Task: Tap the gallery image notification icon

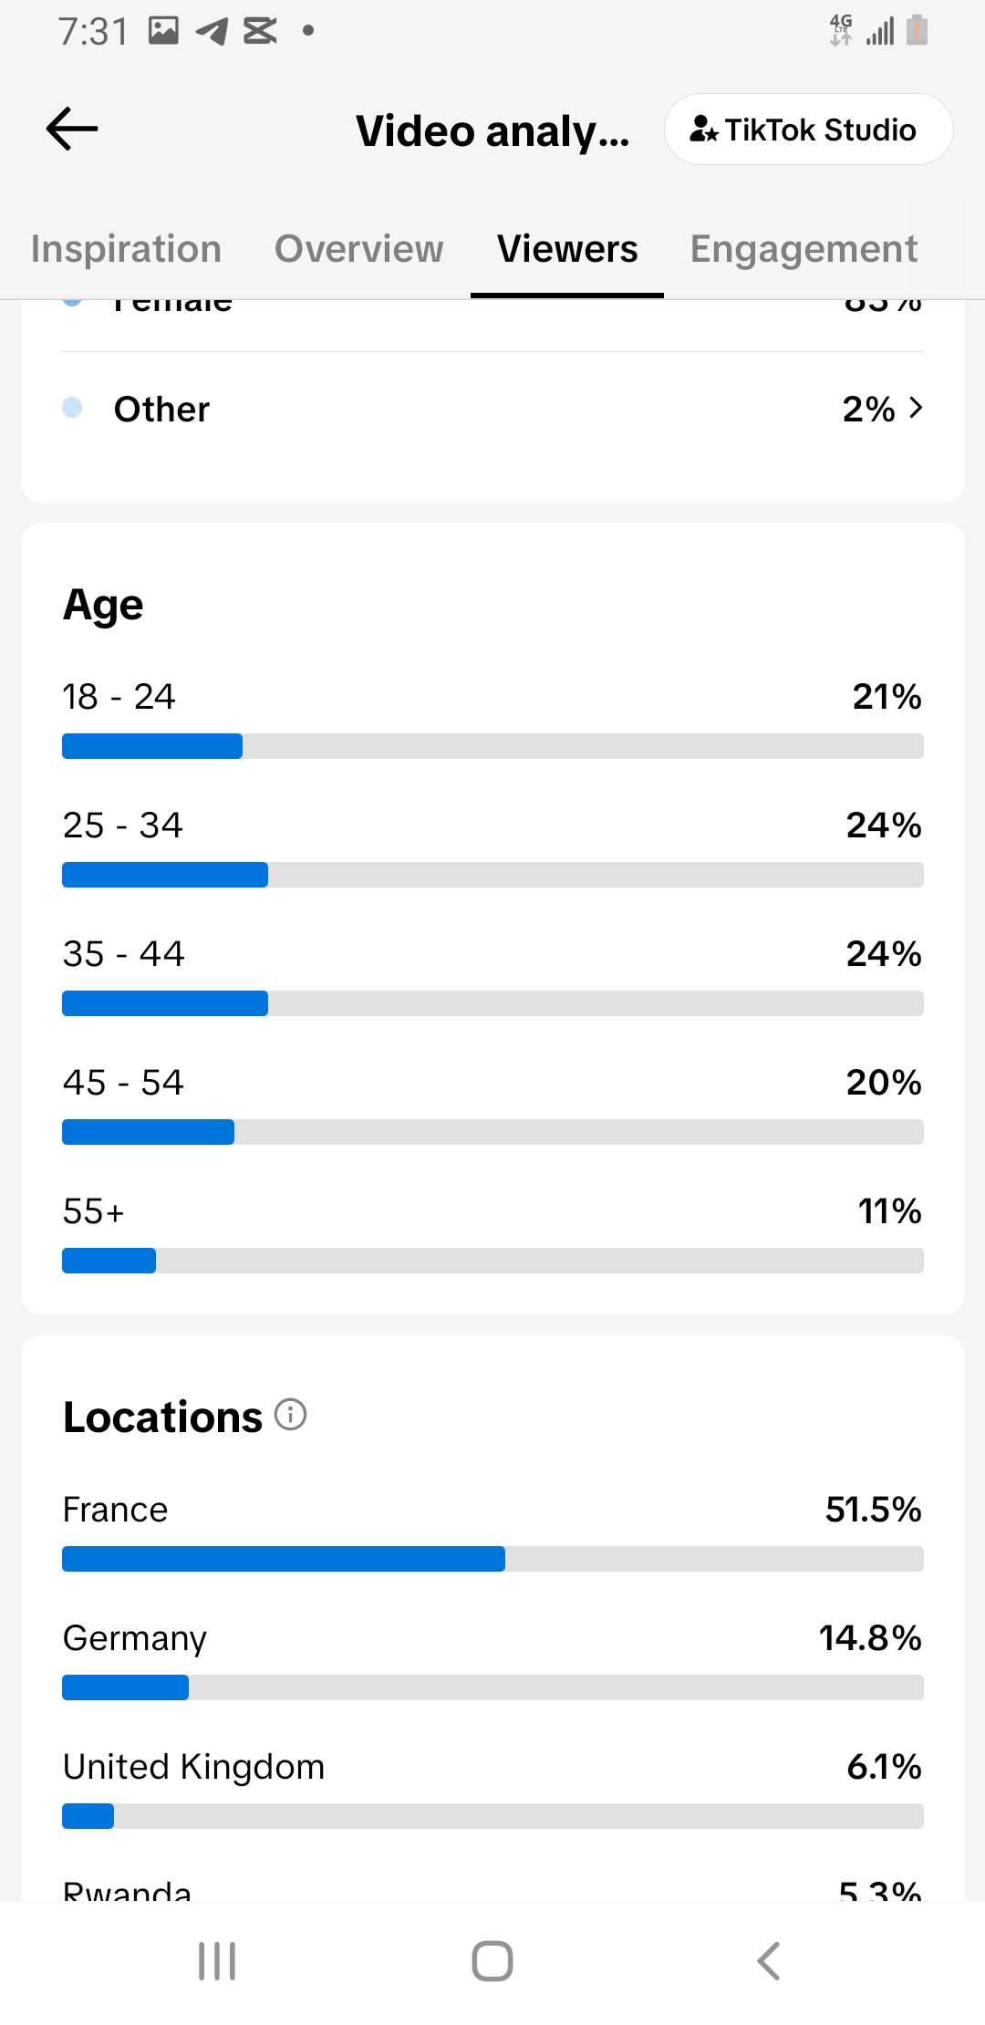Action: pyautogui.click(x=163, y=30)
